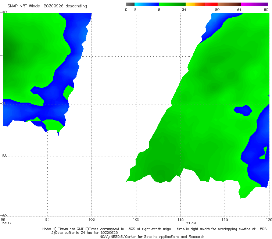
Task: Click the latitude label '-60'
Action: 3,215
